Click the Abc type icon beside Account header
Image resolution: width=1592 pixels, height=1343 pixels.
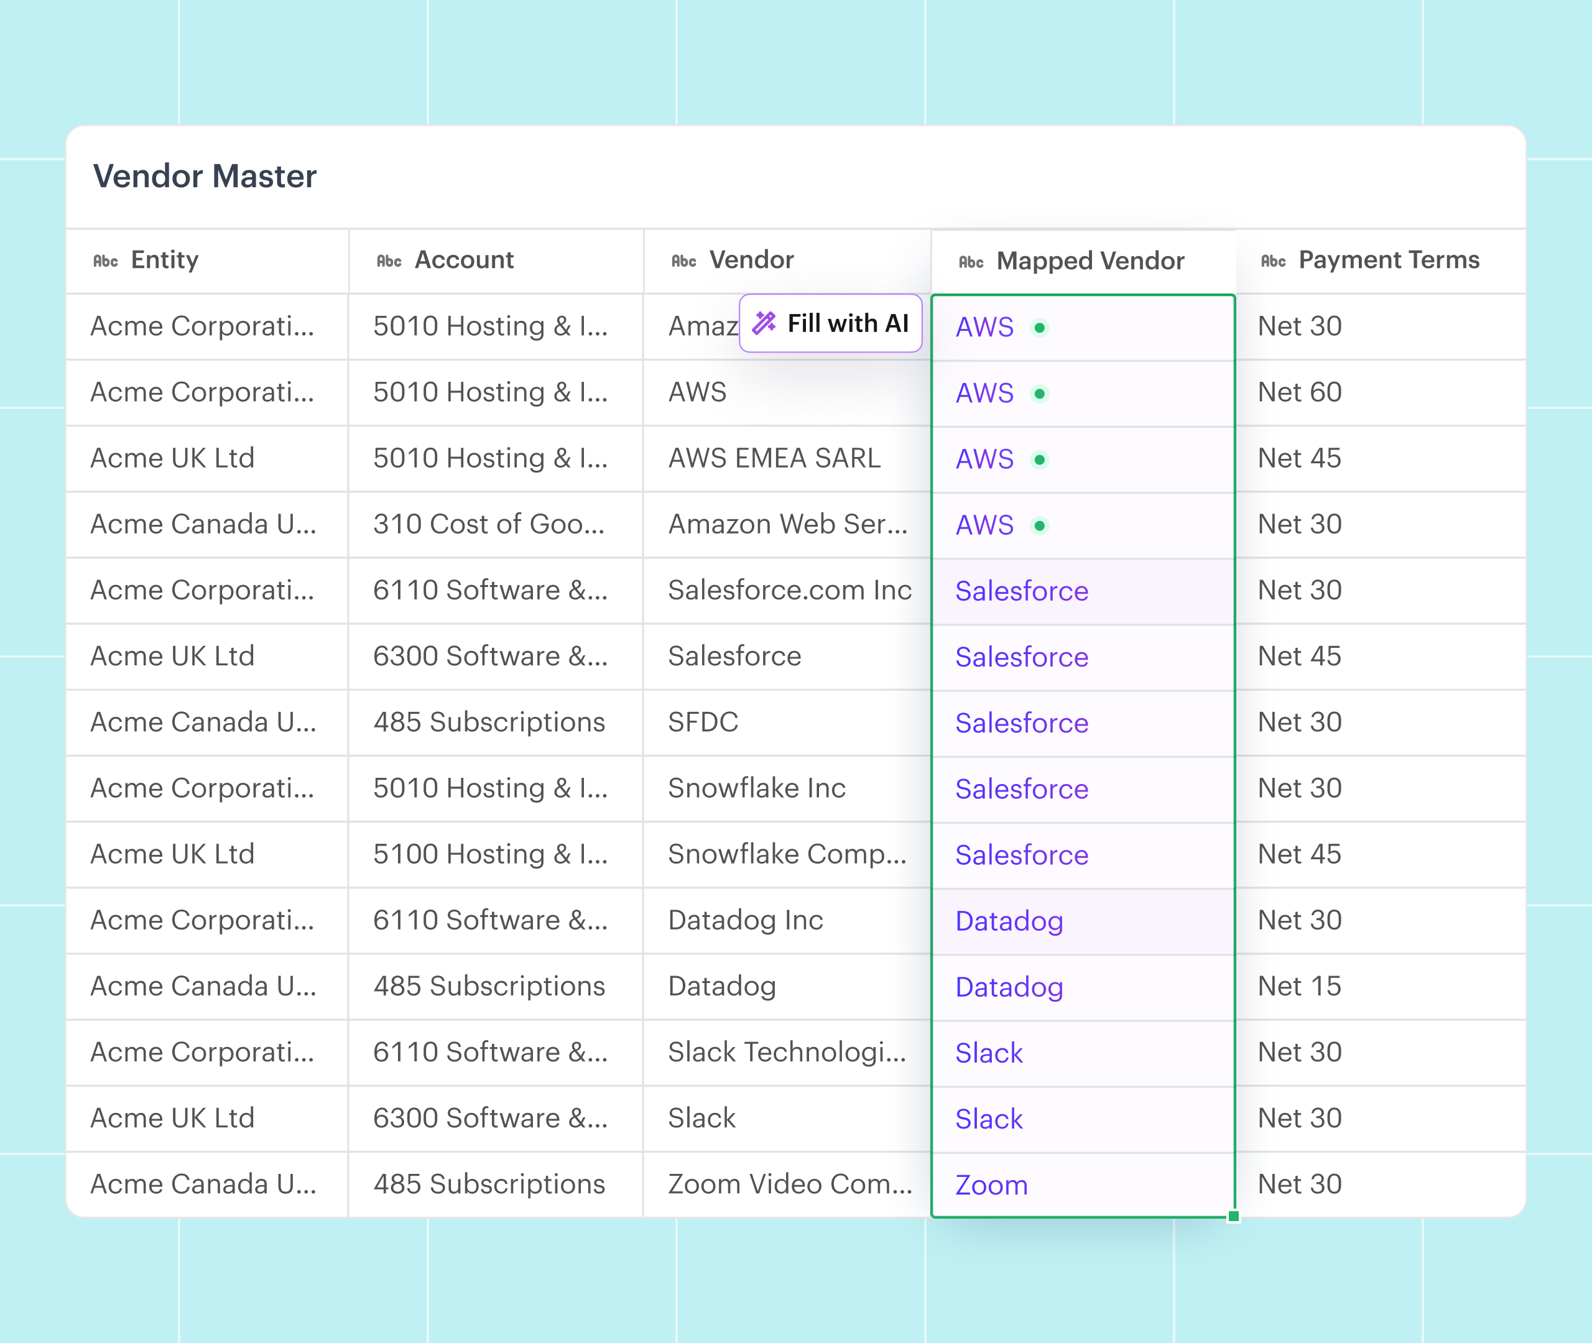[389, 261]
